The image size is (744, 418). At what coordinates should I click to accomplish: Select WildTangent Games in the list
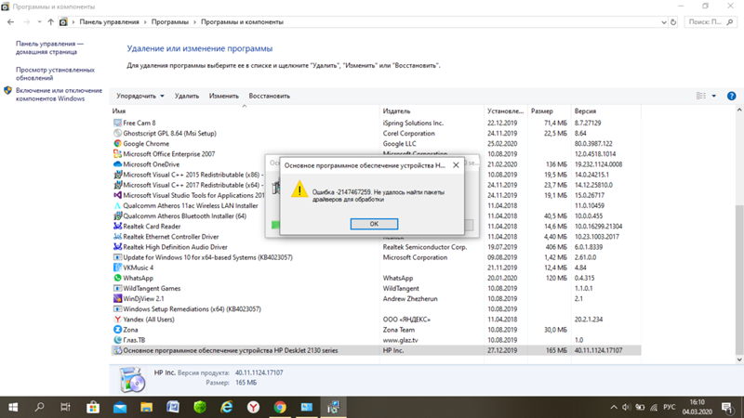[x=152, y=288]
